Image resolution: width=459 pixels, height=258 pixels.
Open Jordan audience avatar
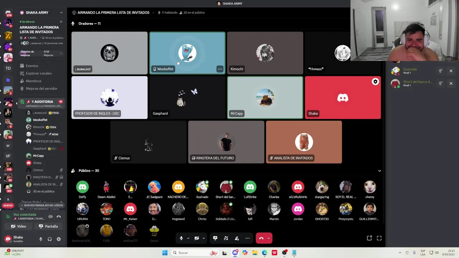click(x=298, y=209)
